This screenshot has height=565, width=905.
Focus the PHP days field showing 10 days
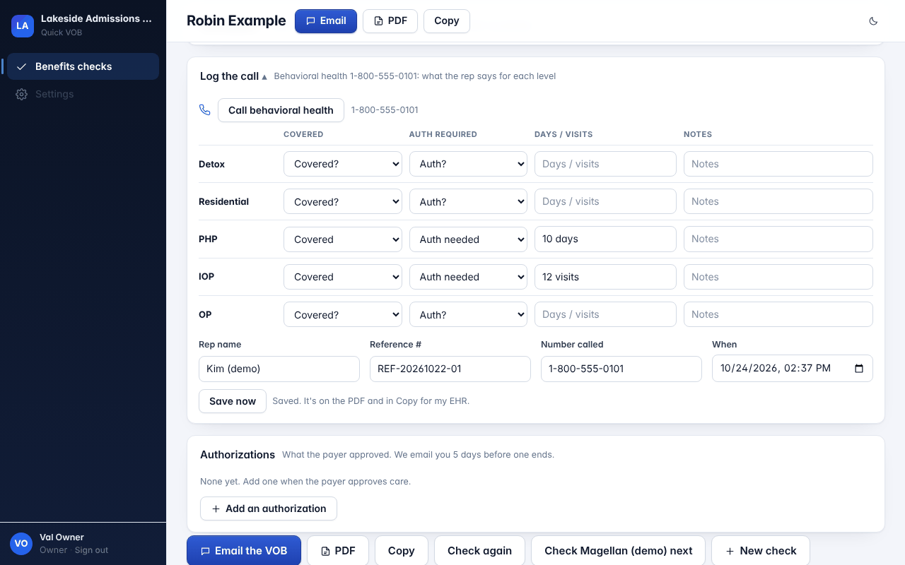tap(605, 239)
